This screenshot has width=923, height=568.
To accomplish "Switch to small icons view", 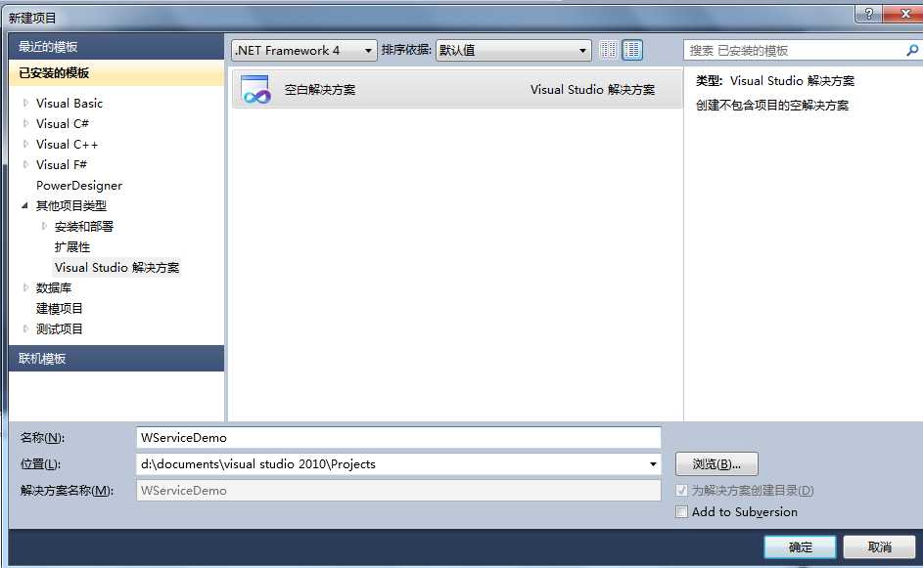I will [608, 50].
